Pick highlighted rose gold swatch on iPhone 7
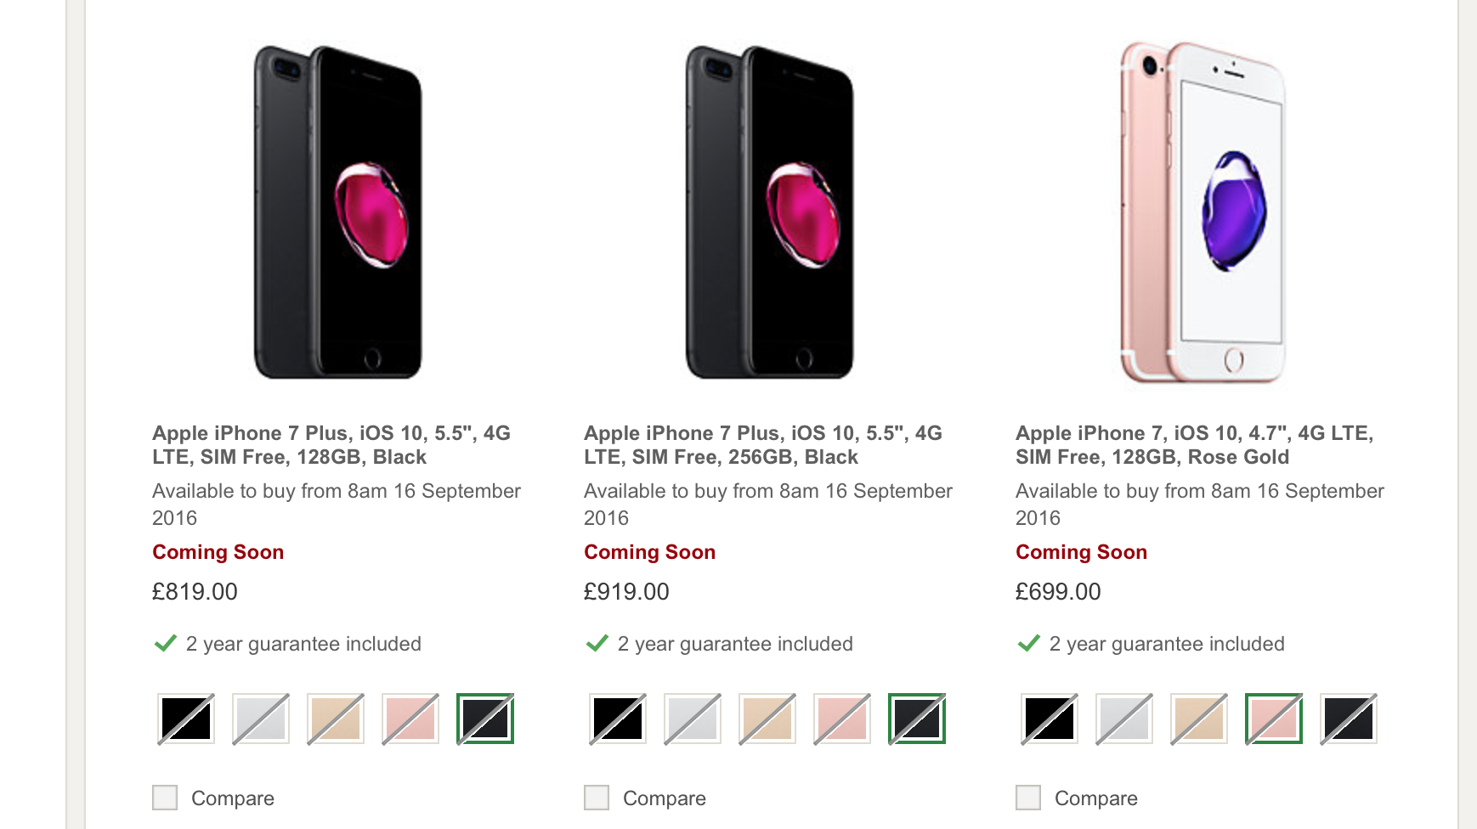The image size is (1477, 829). click(x=1274, y=719)
